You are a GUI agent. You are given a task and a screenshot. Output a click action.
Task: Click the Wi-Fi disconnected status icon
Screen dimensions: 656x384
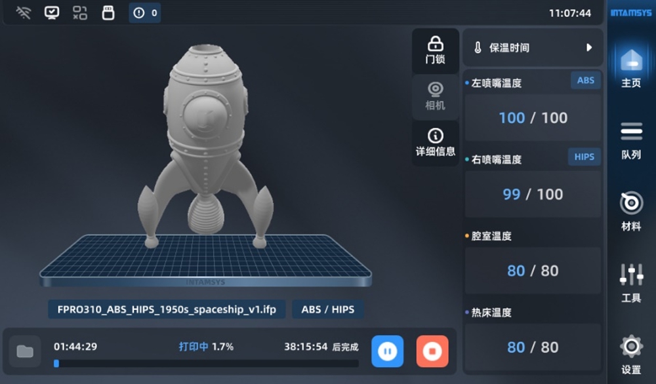(x=24, y=13)
